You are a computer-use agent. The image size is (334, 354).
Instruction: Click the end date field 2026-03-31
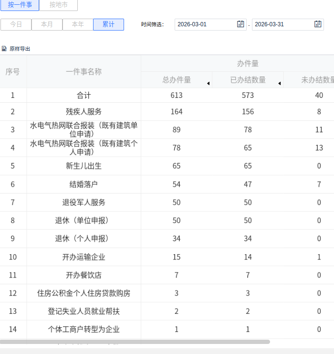pos(282,24)
